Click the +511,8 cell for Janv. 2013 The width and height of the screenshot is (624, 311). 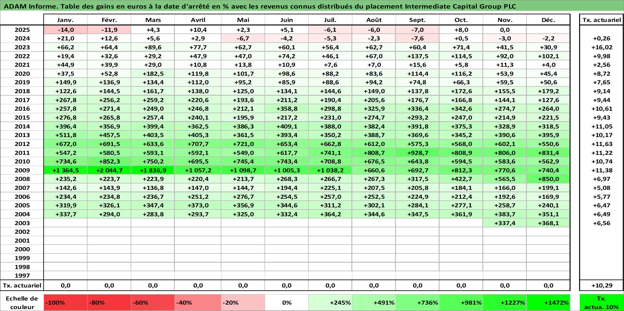(x=66, y=135)
